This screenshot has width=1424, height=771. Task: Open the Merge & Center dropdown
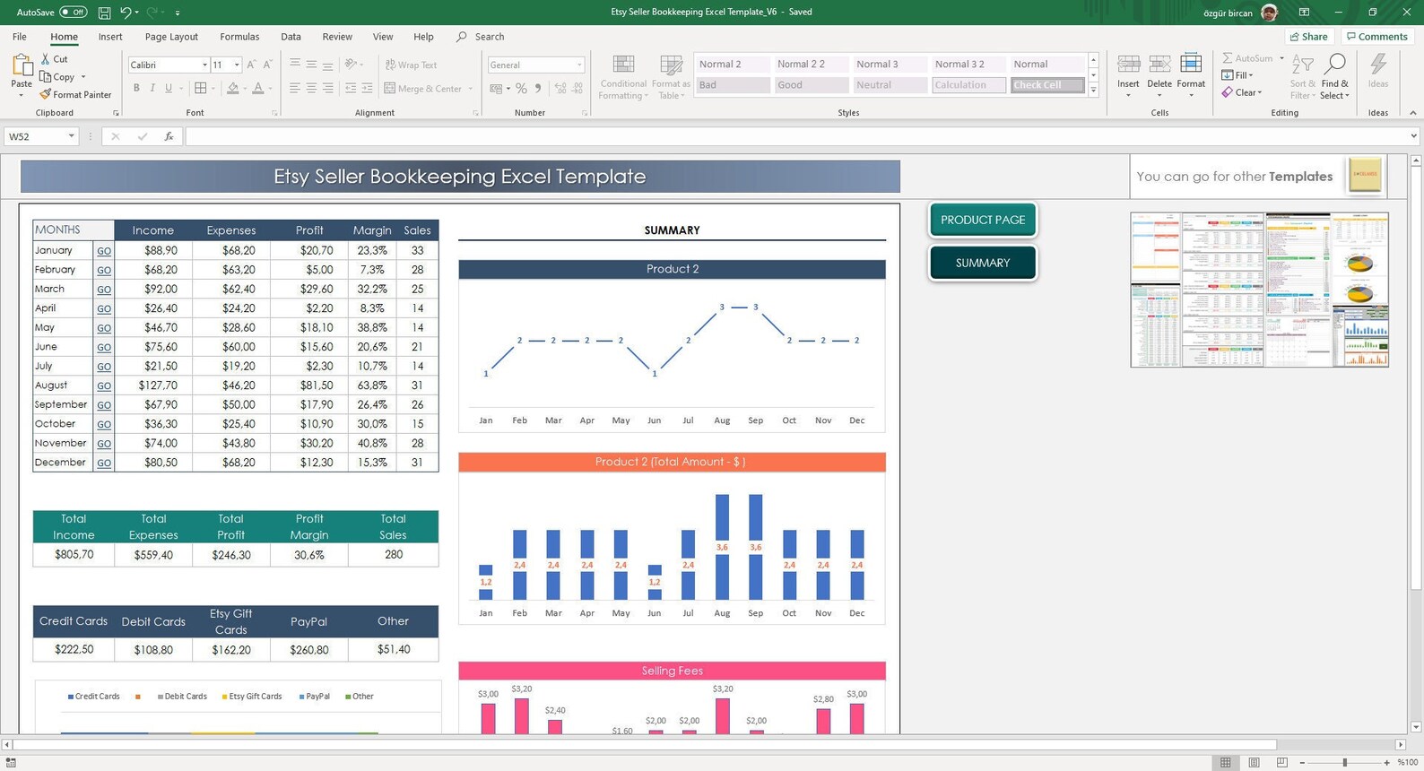tap(471, 89)
